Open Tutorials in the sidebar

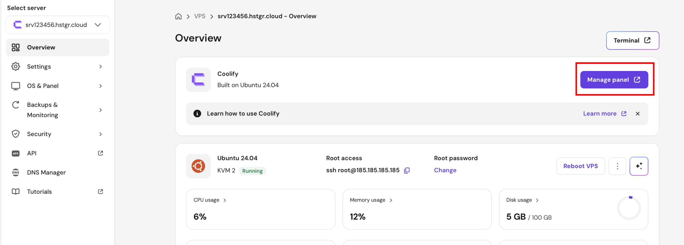point(58,192)
